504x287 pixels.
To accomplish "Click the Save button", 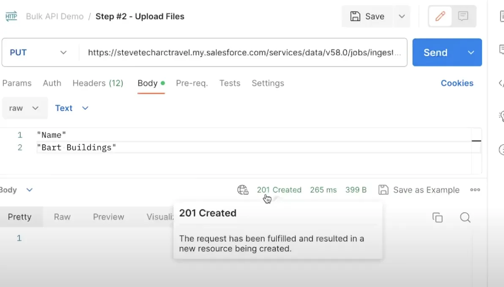I will pos(367,16).
